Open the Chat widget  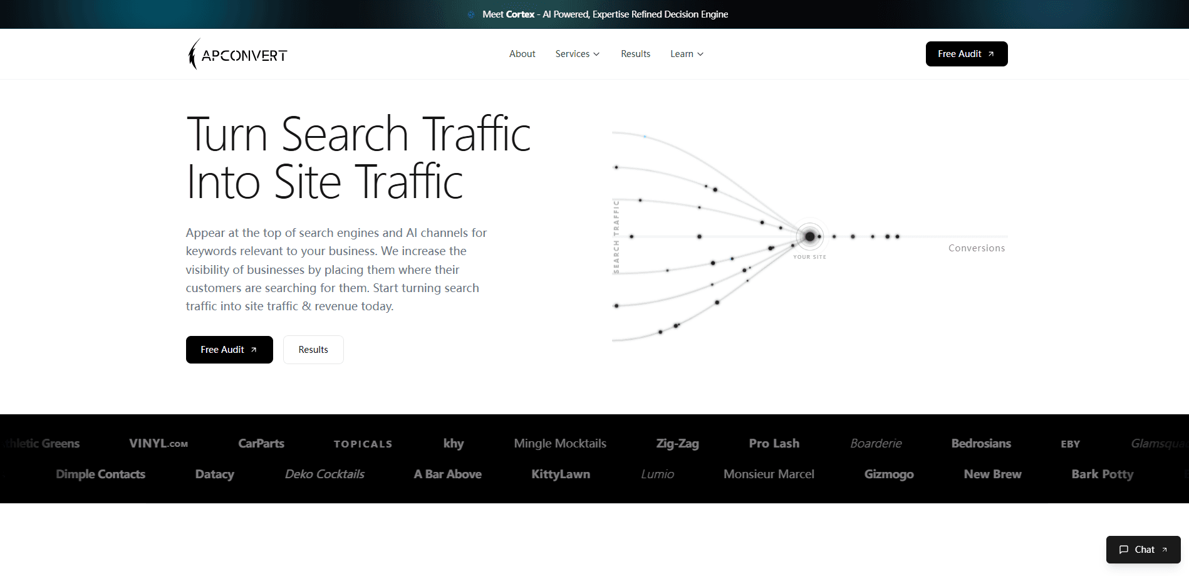[x=1143, y=550]
